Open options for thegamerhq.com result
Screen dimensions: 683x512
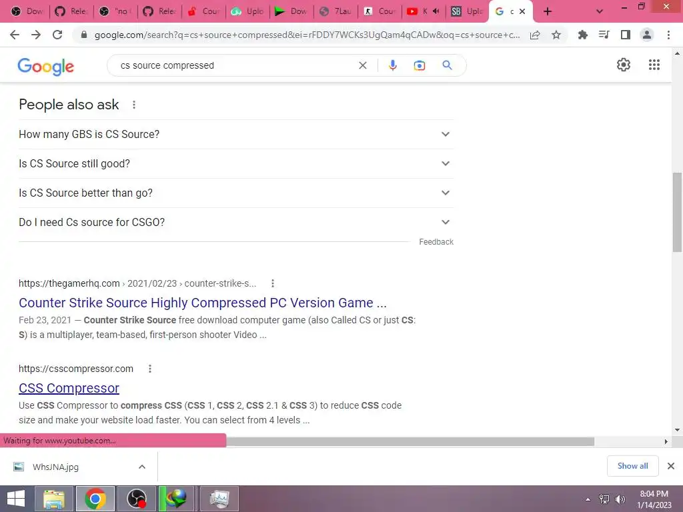tap(273, 283)
